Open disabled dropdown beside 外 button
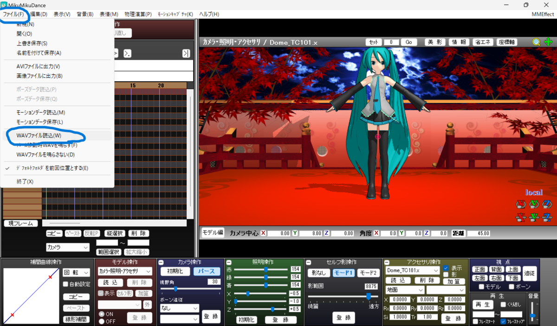 click(x=119, y=305)
